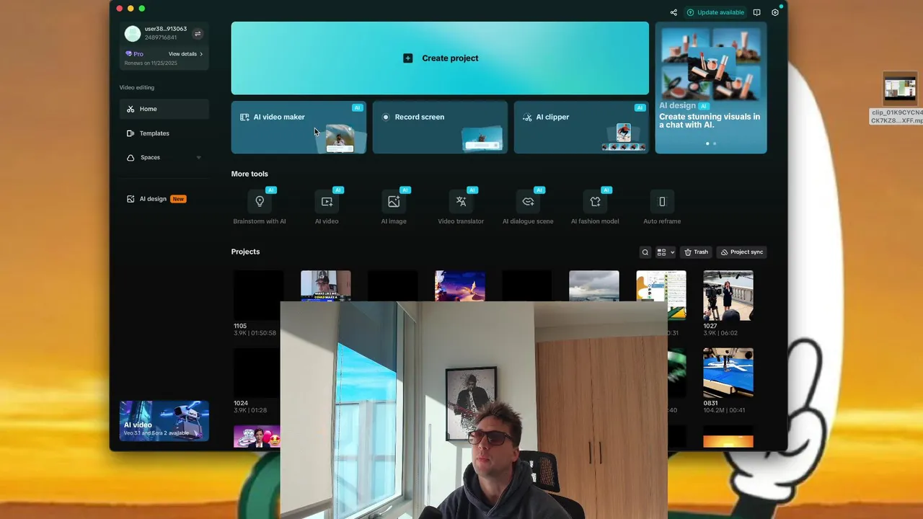Open the AI fashion model tool
The image size is (923, 519).
click(x=595, y=208)
